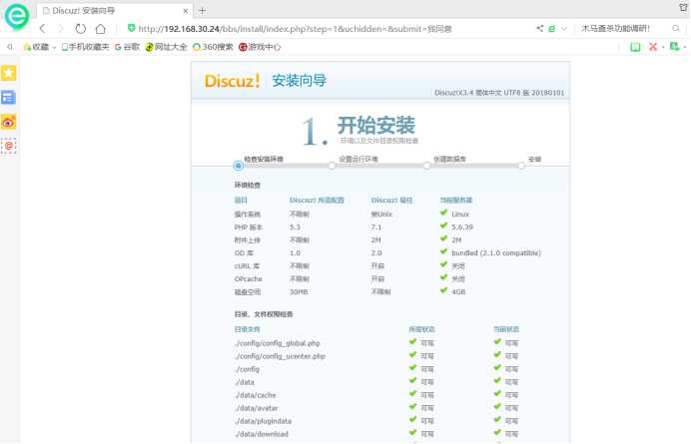Screen dimensions: 691x444
Task: Click the 'cURL 库' row label
Action: point(247,266)
